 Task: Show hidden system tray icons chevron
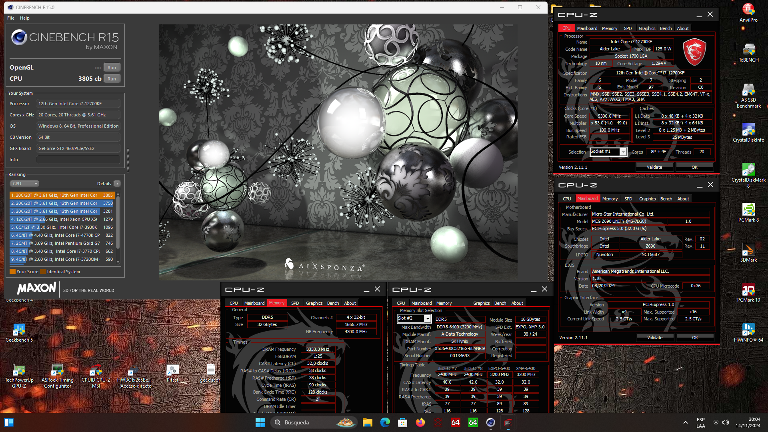[685, 422]
